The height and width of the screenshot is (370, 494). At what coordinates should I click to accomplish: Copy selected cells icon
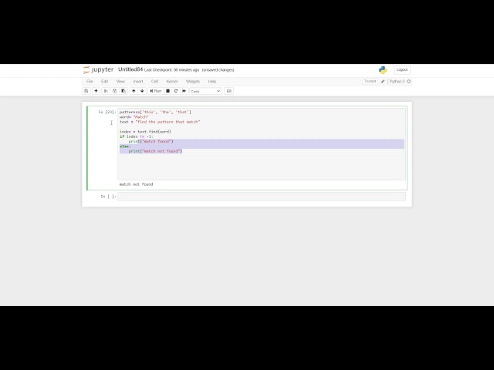tap(115, 91)
